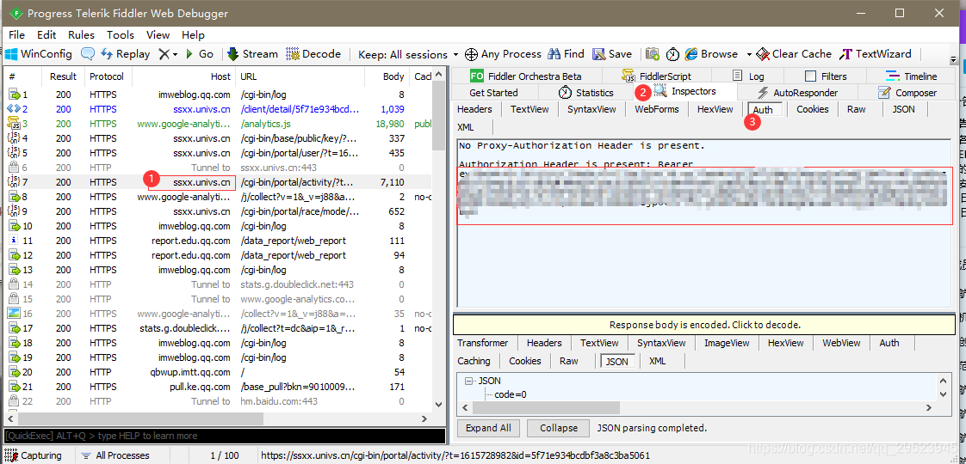Open the Keep: All sessions dropdown
Screen dimensions: 966x464
pyautogui.click(x=408, y=54)
